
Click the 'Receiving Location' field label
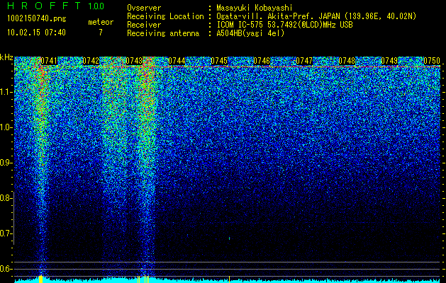click(x=165, y=16)
